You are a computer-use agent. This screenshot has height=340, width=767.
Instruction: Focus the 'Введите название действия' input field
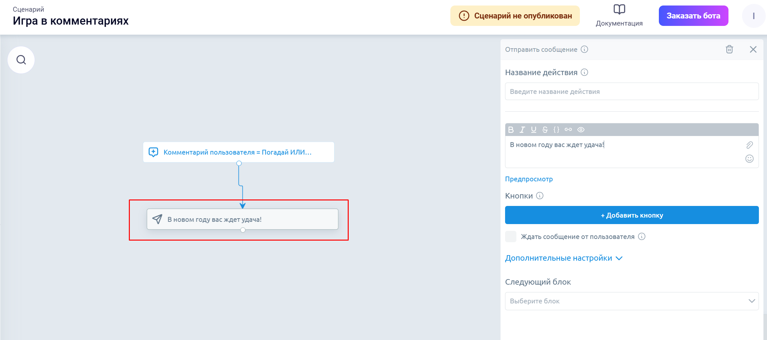[x=631, y=92]
